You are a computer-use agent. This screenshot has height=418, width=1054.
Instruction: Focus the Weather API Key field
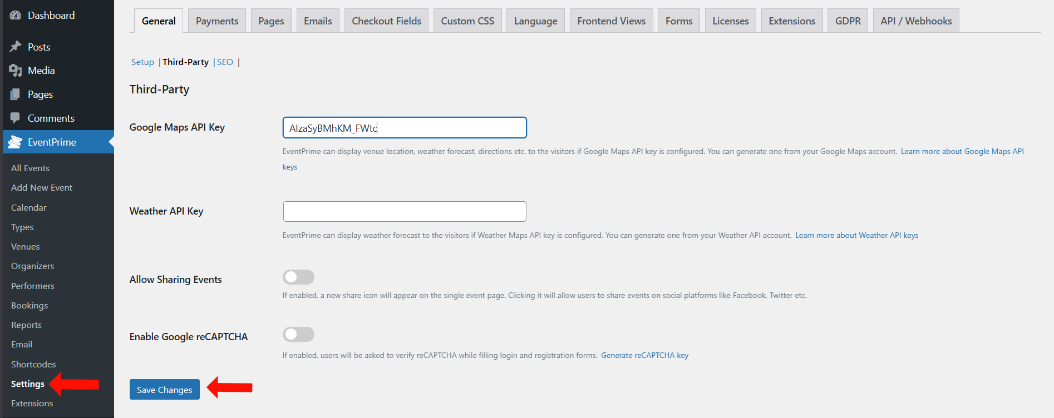pyautogui.click(x=405, y=212)
